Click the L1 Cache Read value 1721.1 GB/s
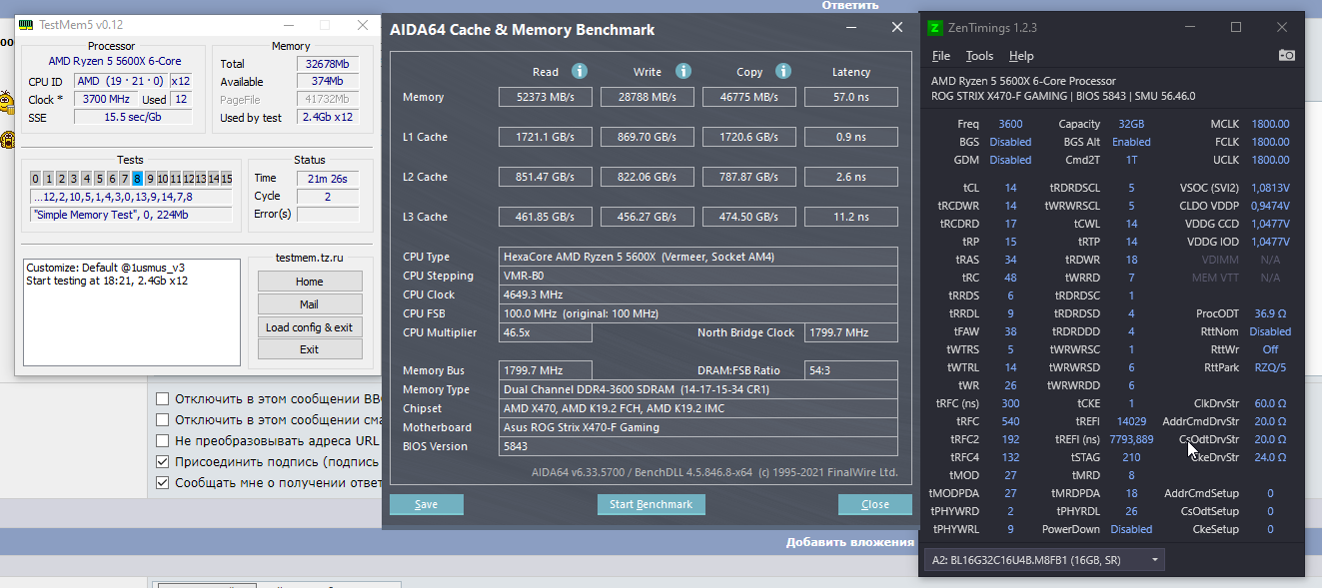 point(546,137)
